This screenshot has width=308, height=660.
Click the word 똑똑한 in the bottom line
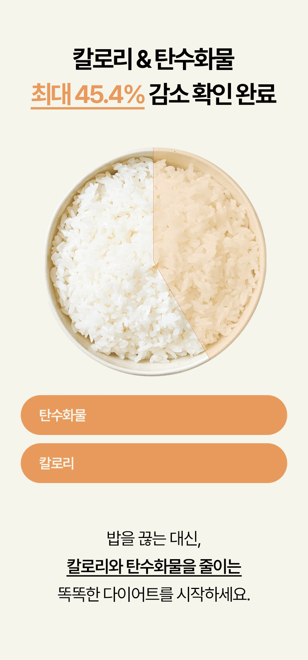click(78, 594)
